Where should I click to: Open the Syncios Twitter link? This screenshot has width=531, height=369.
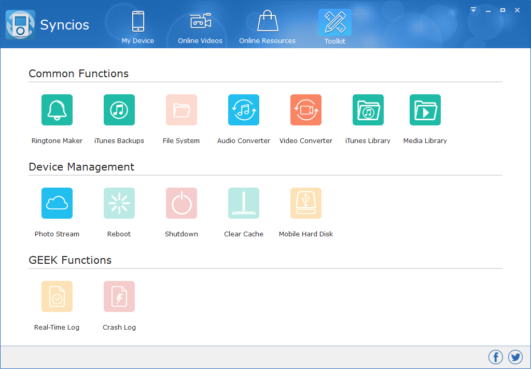tap(515, 357)
